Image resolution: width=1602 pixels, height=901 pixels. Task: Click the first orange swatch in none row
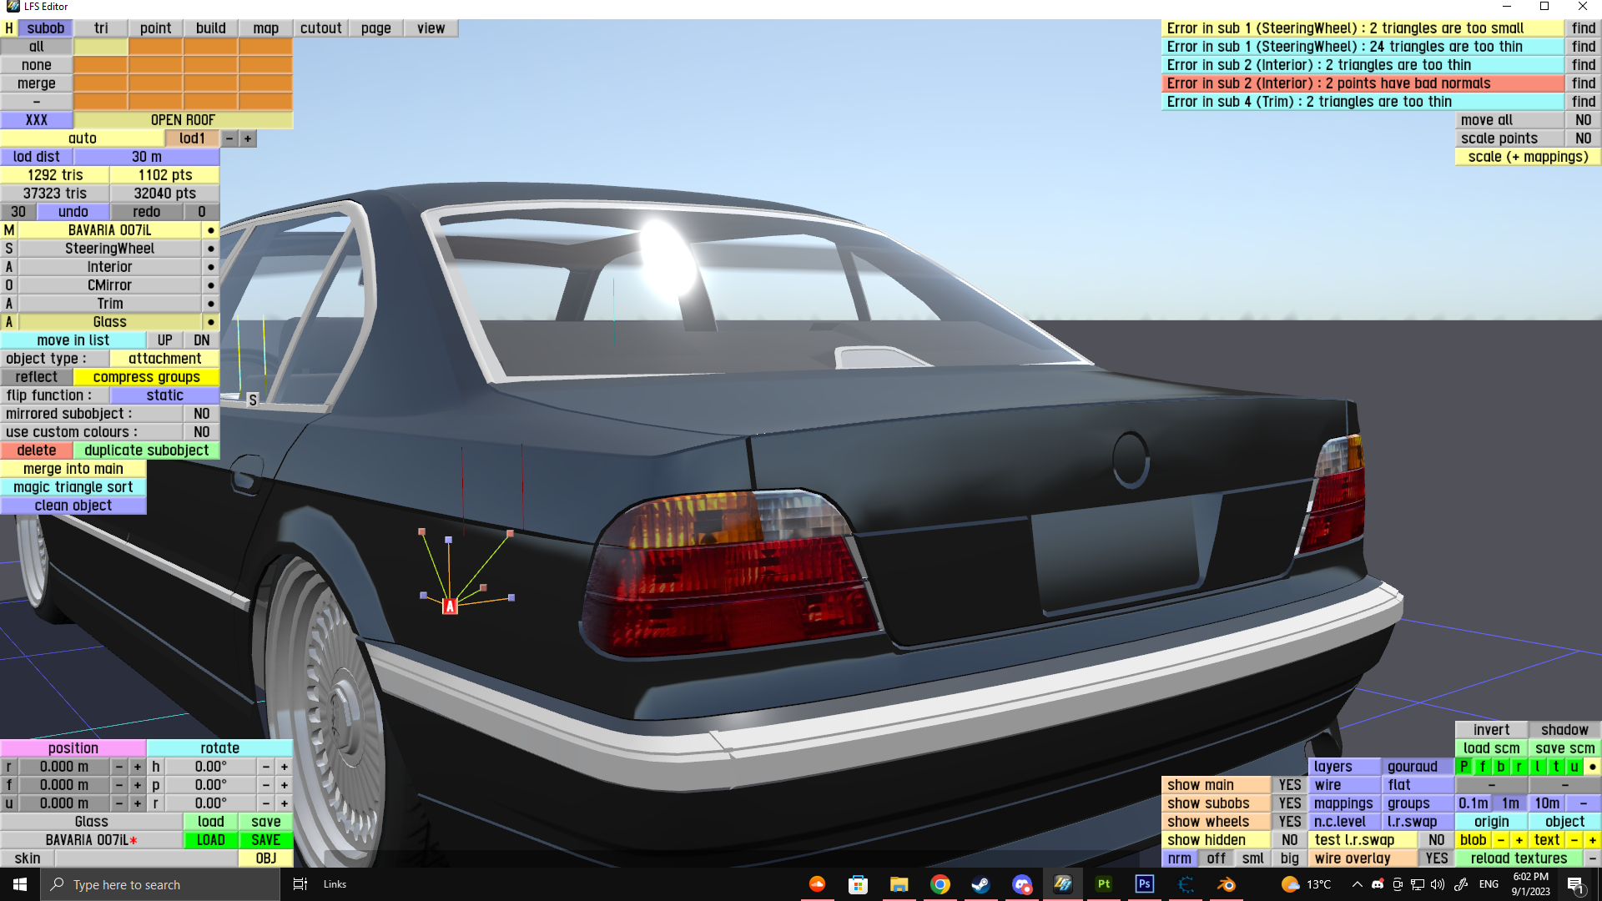(x=100, y=65)
